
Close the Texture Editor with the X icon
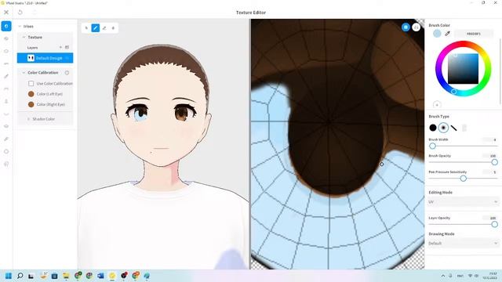[6, 13]
